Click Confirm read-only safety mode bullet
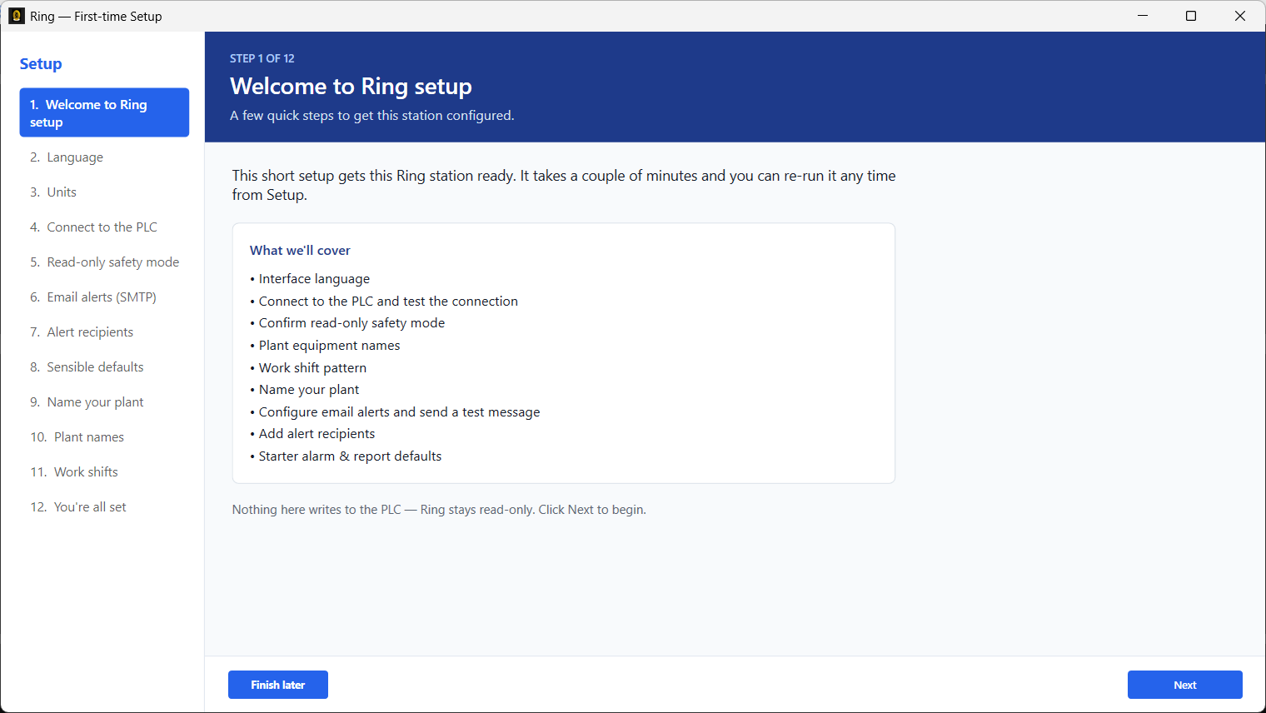The width and height of the screenshot is (1266, 713). 347,323
